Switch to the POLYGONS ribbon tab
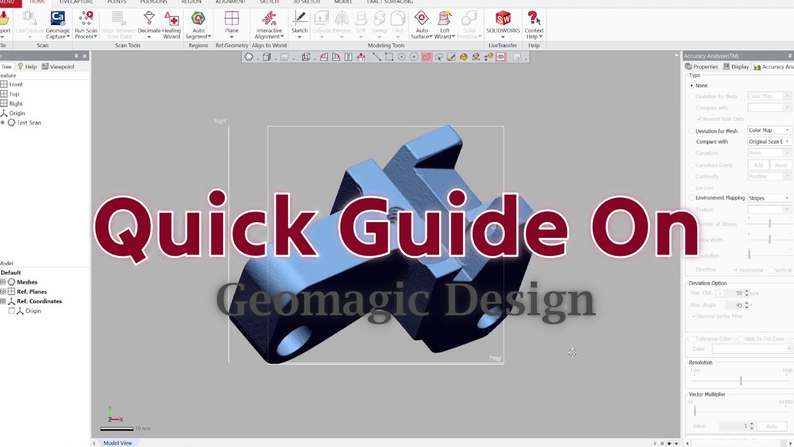Image resolution: width=794 pixels, height=447 pixels. pyautogui.click(x=154, y=2)
